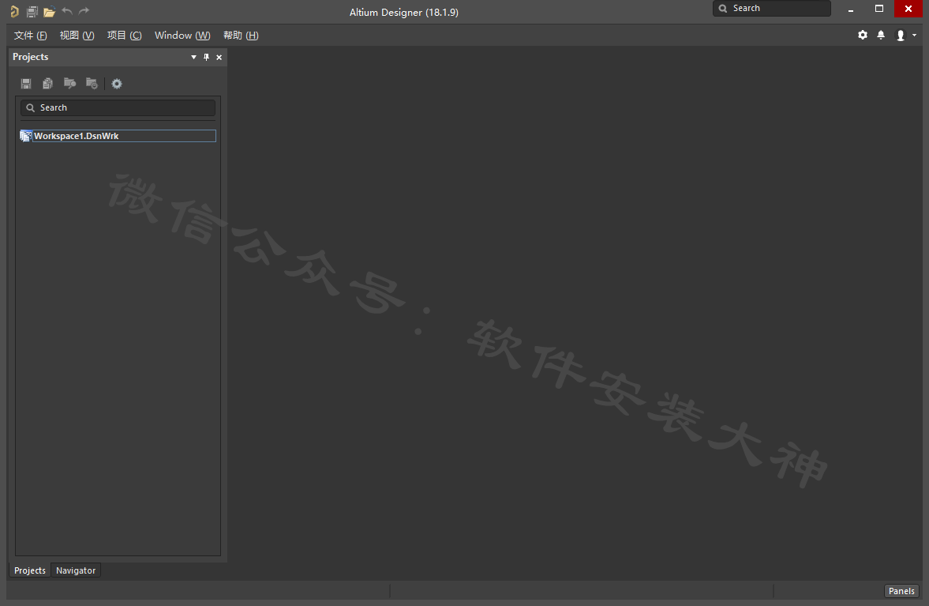
Task: Click the Projects panel title text
Action: 30,57
